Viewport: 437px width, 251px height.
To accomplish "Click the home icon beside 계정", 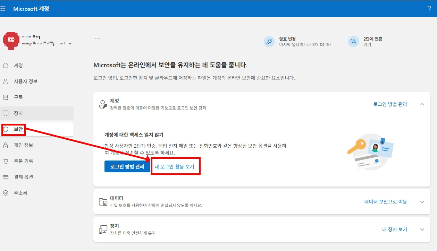I will (x=6, y=66).
